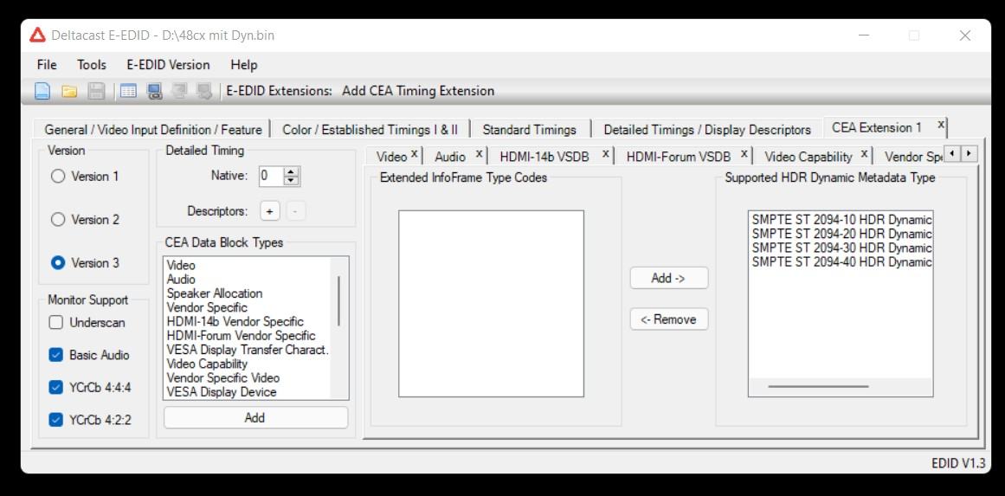Select SMPTE ST 2094-40 HDR Dynamic entry

pos(841,262)
